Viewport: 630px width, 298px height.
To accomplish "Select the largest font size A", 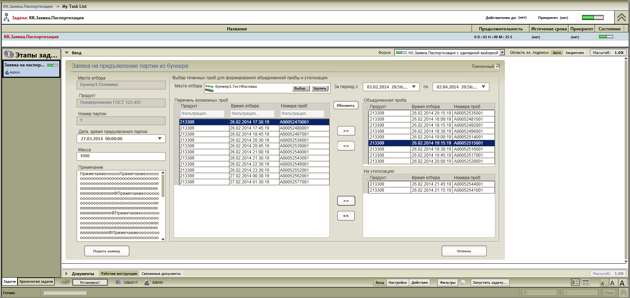I will pyautogui.click(x=622, y=283).
